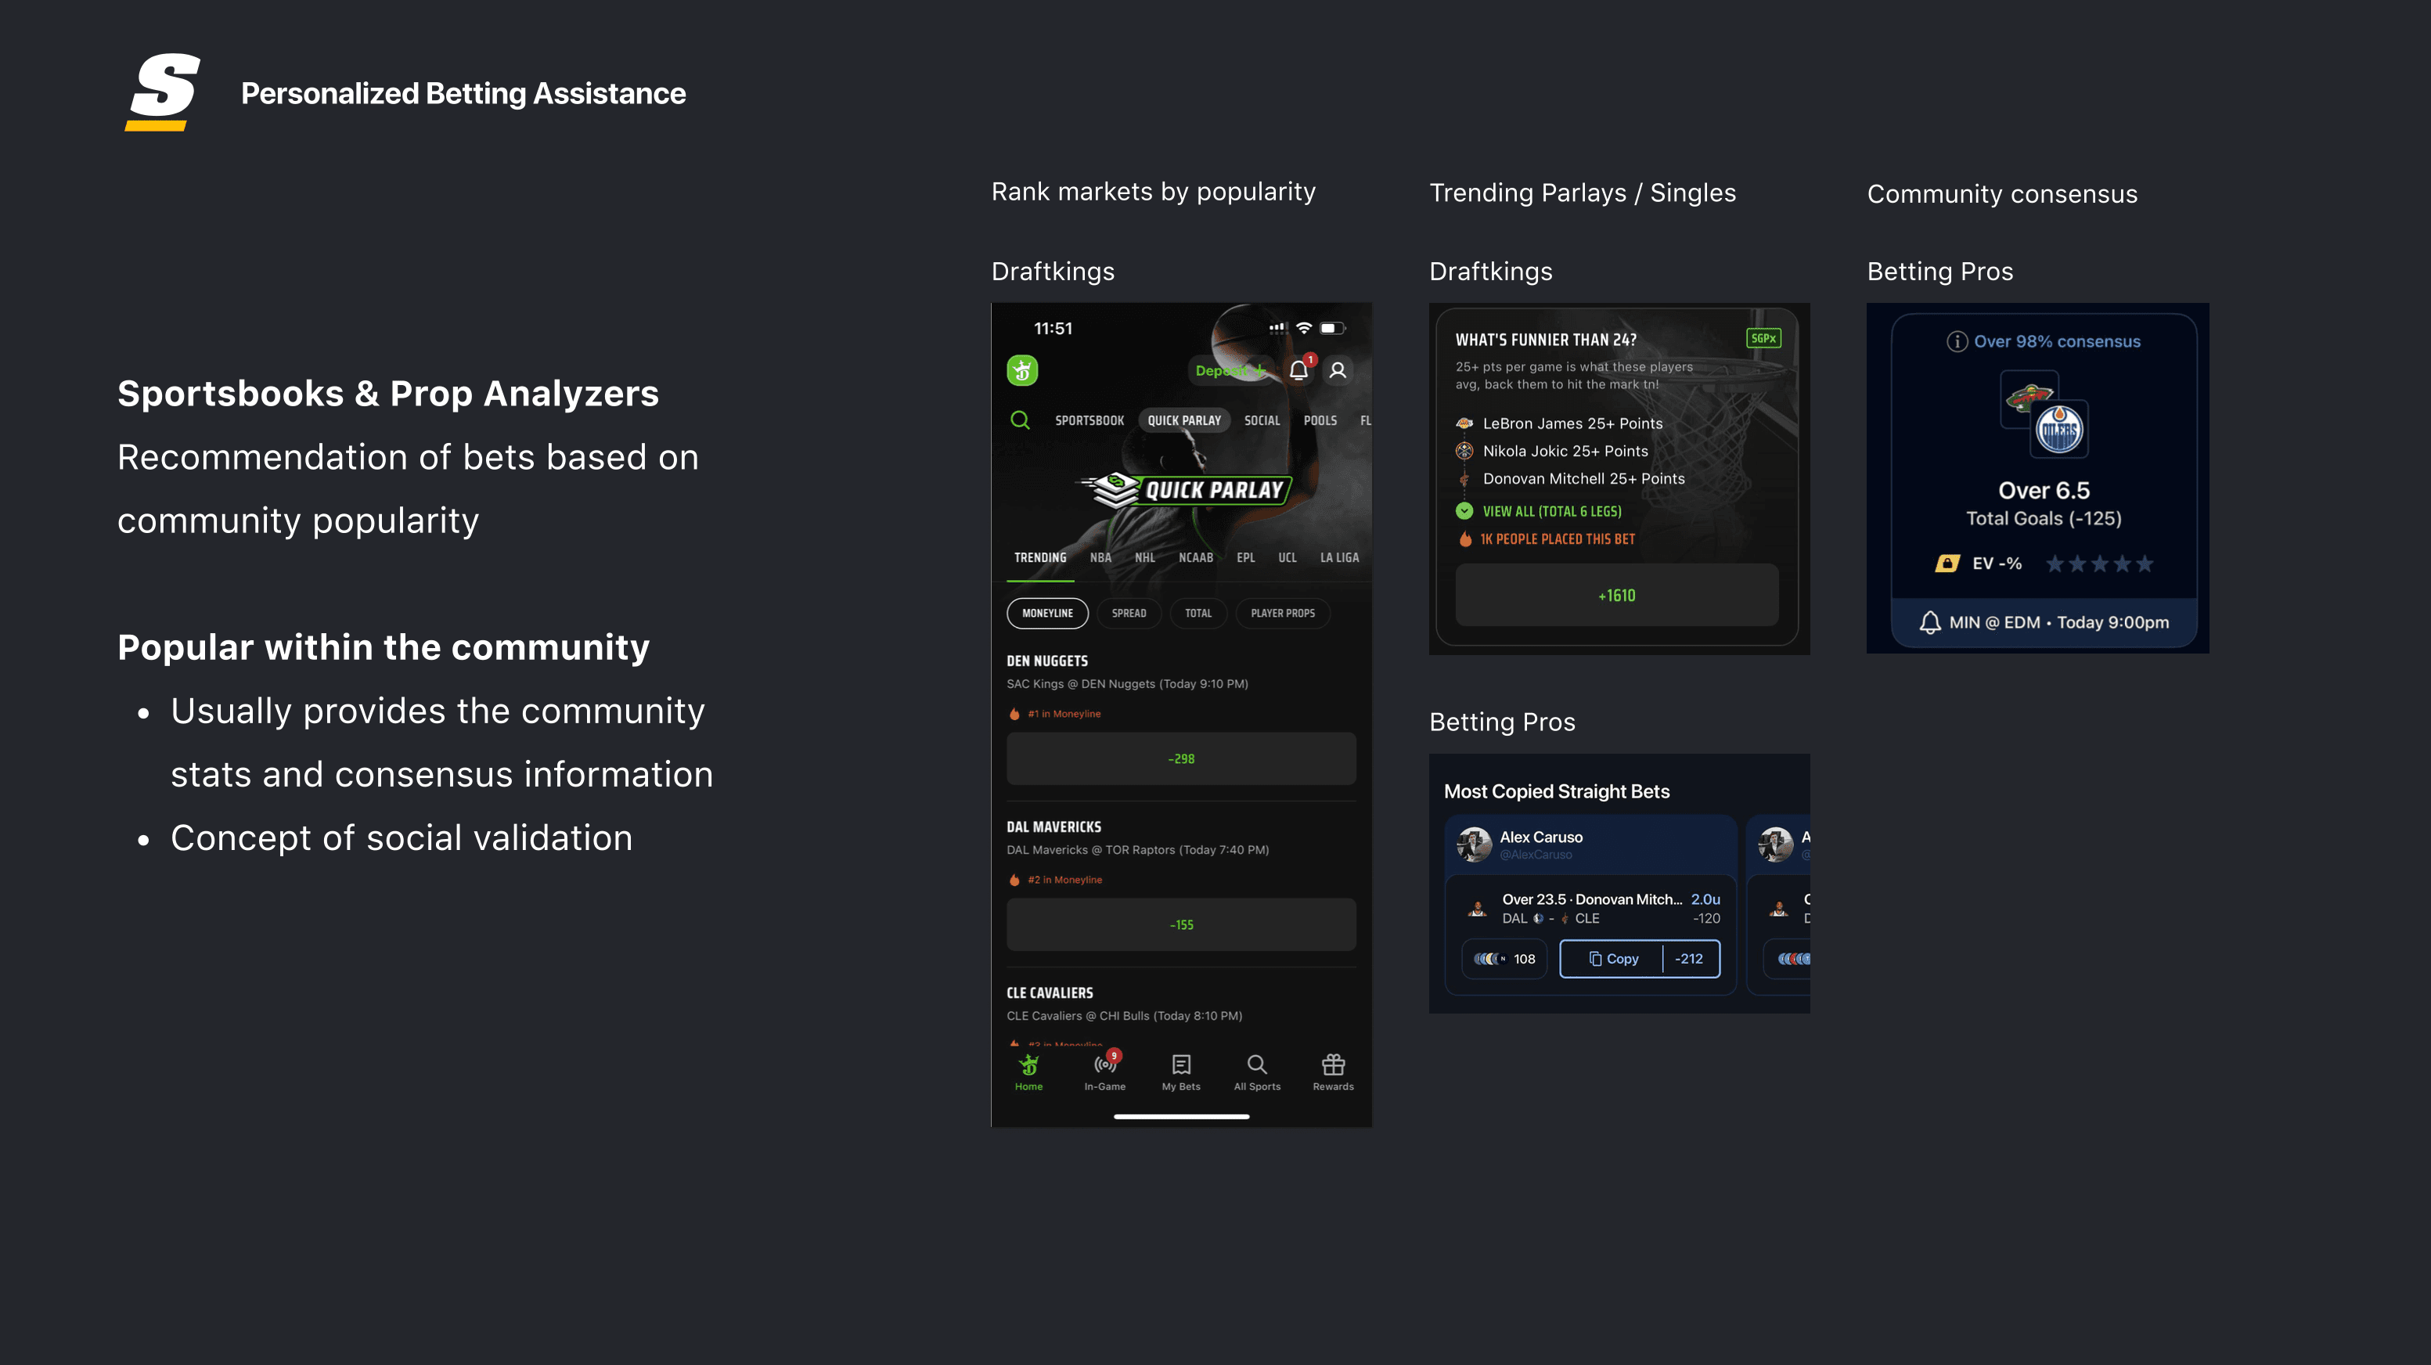Switch to the NBA tab
2431x1365 pixels.
pos(1100,557)
